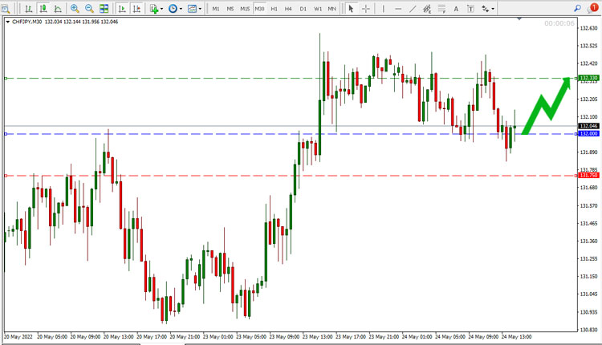Open the indicators list dropdown
The height and width of the screenshot is (345, 602).
[157, 9]
